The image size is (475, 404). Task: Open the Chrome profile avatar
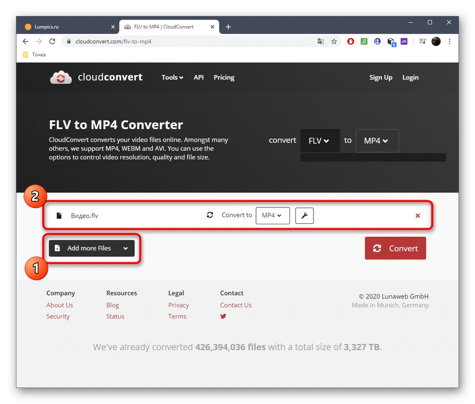pos(436,42)
